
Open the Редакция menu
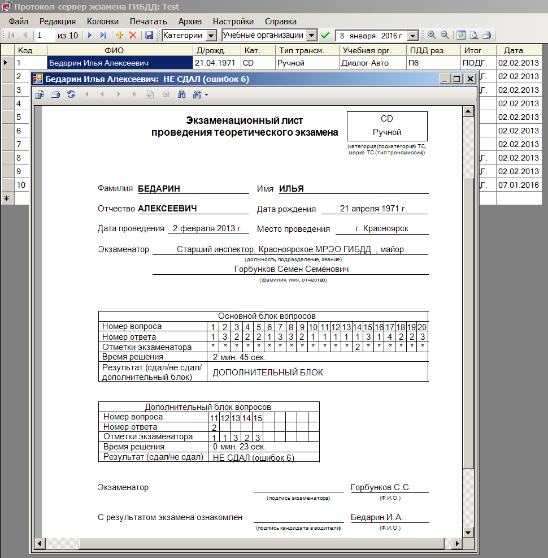(58, 21)
